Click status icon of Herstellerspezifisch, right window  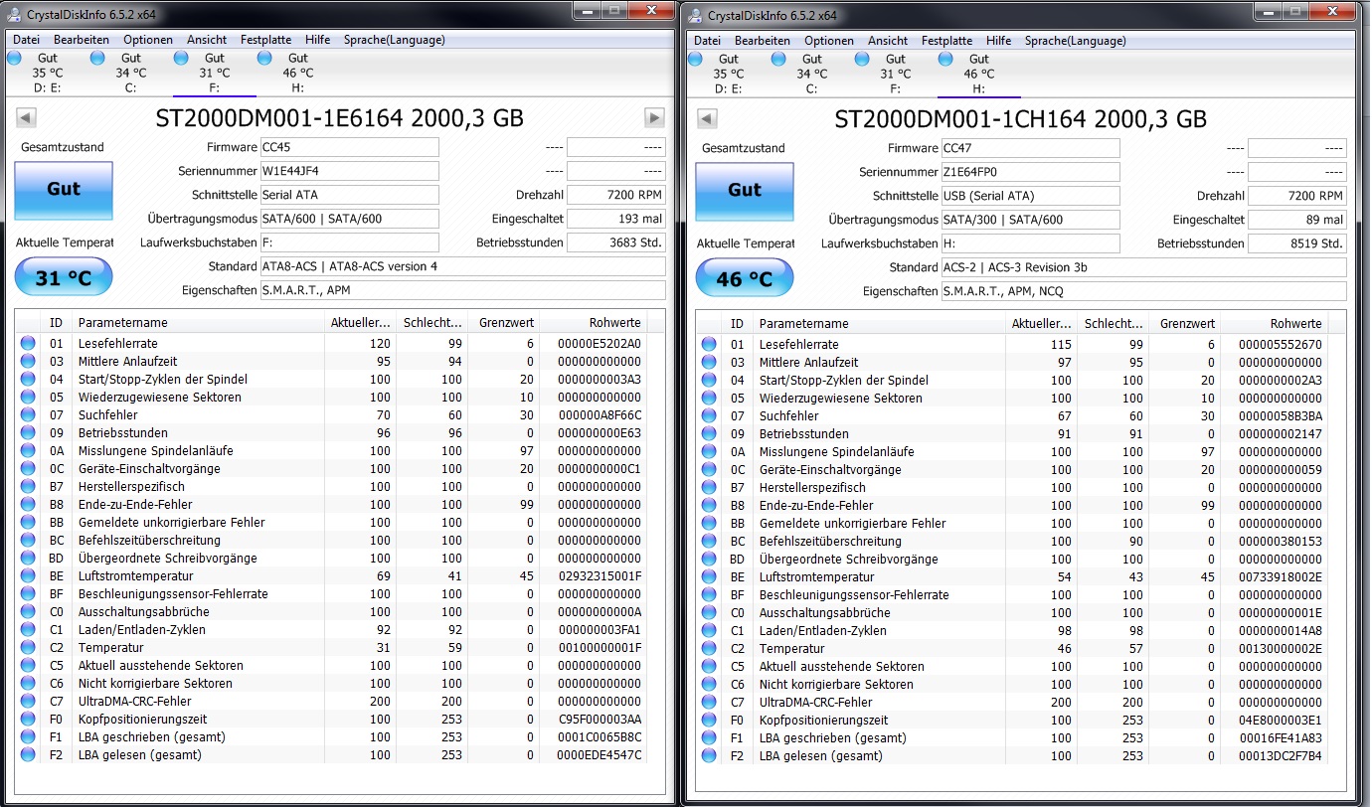click(709, 487)
